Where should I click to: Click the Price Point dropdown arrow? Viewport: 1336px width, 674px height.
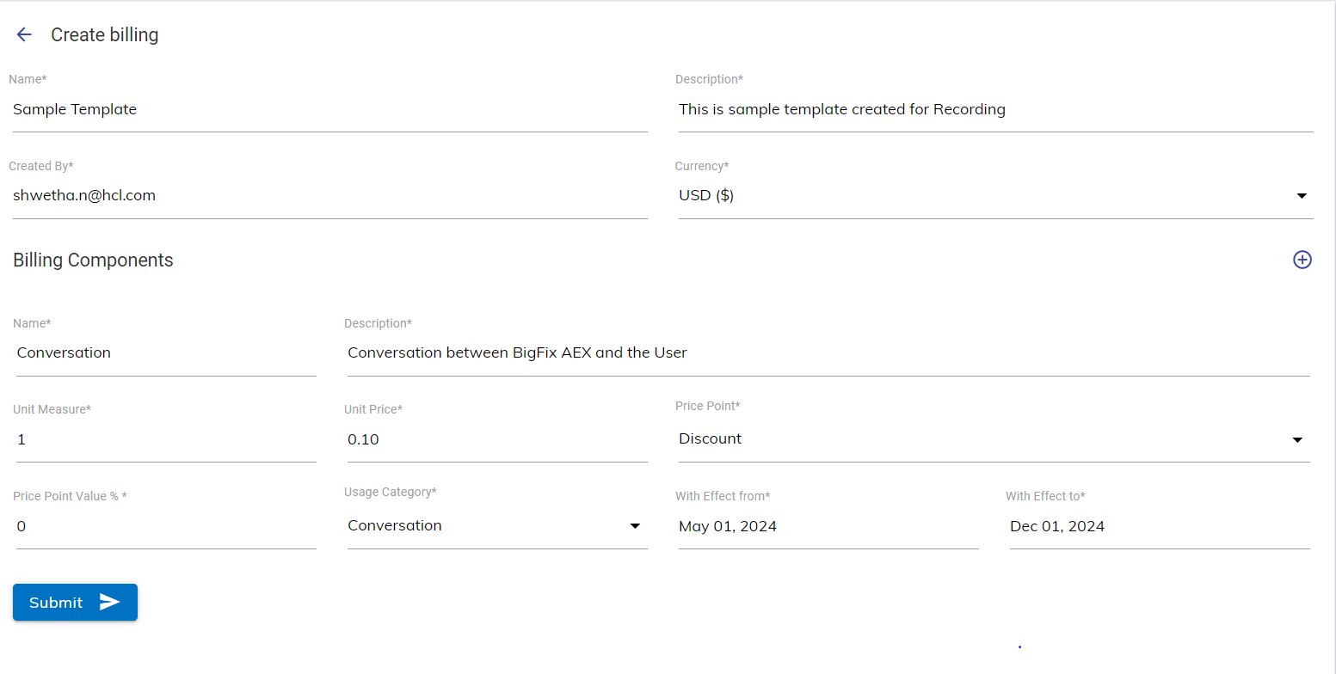click(1297, 440)
